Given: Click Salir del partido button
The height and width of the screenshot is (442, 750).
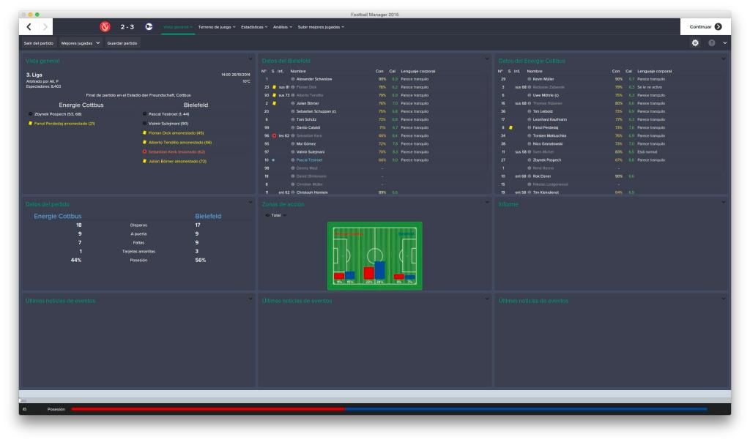Looking at the screenshot, I should pyautogui.click(x=39, y=43).
